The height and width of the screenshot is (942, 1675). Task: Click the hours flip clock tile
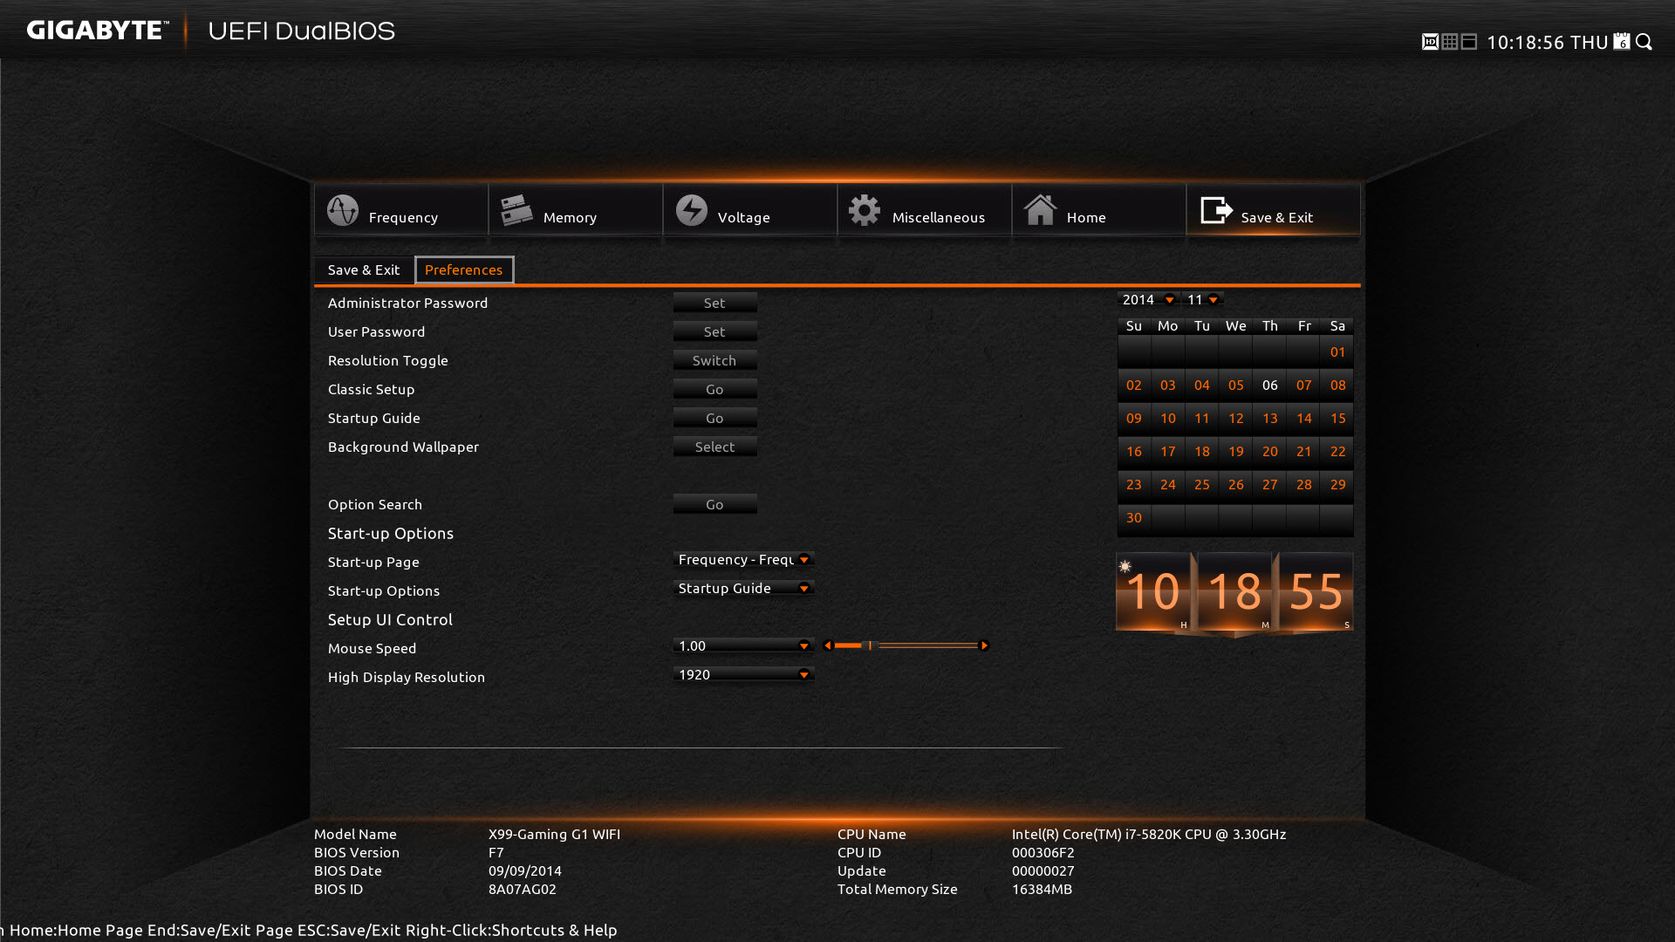pos(1153,591)
